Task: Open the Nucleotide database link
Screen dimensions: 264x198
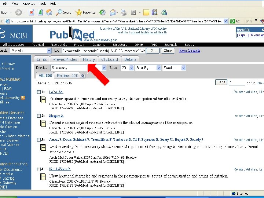Action: pos(59,45)
